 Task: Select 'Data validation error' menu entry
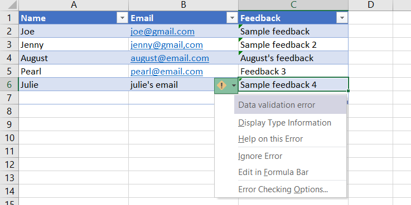tap(291, 105)
